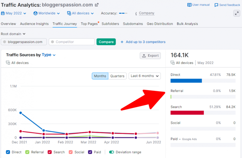Open the Audience Insights tab
This screenshot has width=242, height=158.
pyautogui.click(x=34, y=24)
